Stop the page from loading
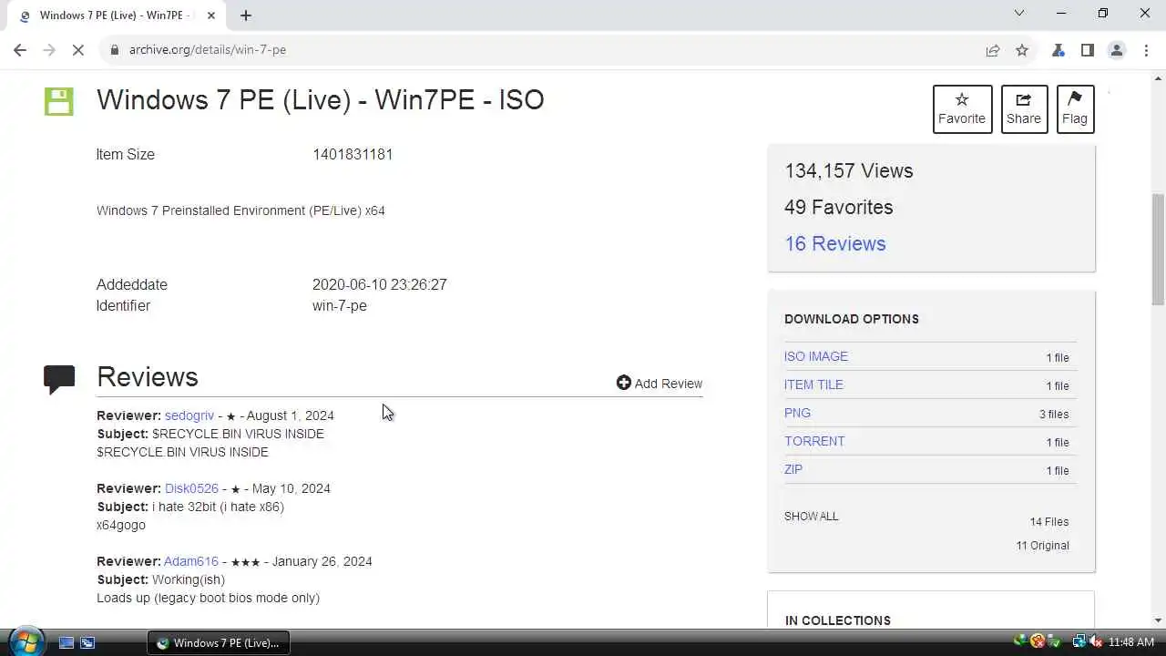This screenshot has height=656, width=1166. (x=78, y=50)
